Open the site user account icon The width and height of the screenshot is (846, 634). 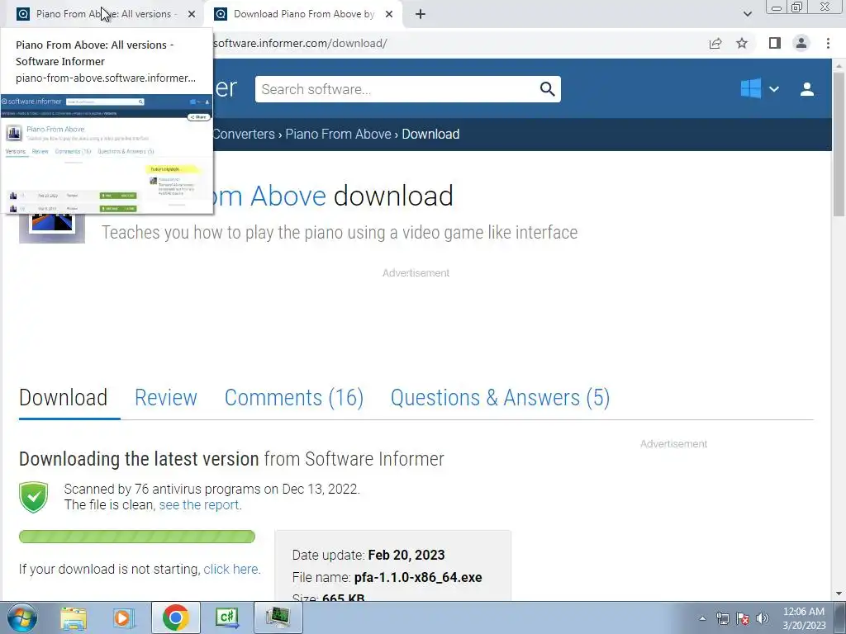[807, 89]
